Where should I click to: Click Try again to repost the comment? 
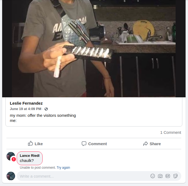pos(63,168)
